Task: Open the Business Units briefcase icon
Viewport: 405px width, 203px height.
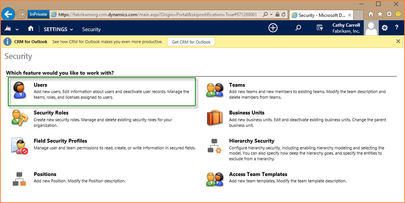Action: [x=214, y=117]
